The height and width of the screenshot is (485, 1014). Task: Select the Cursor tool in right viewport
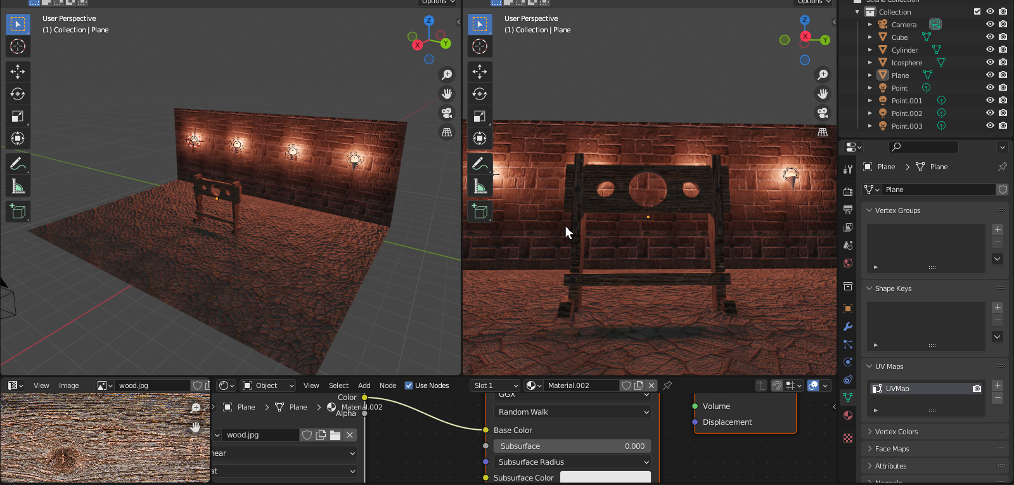[480, 46]
